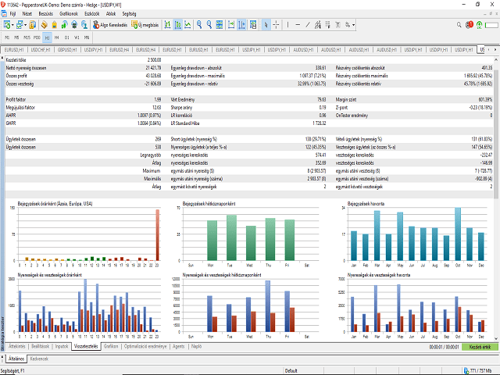Open the Beállítások tab in tester

[x=41, y=345]
